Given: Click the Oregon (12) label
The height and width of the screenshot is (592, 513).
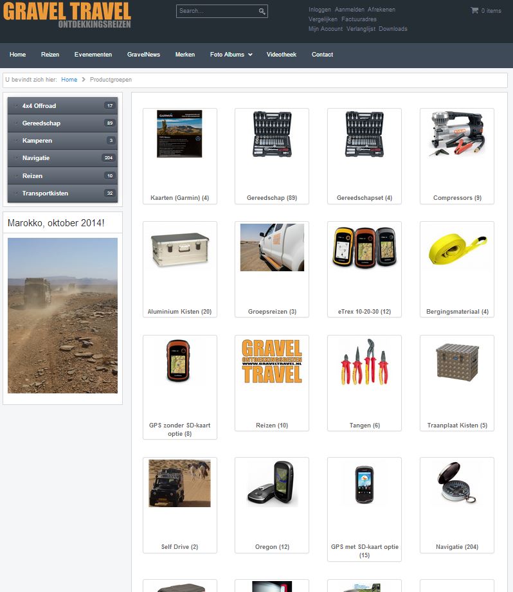Looking at the screenshot, I should (272, 547).
